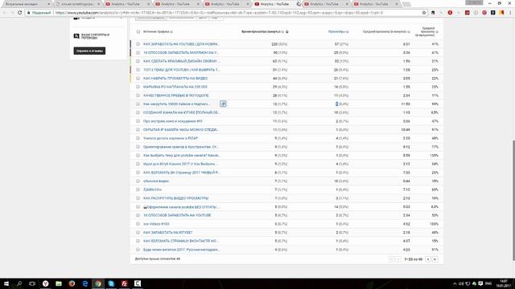Image resolution: width=515 pixels, height=289 pixels.
Task: Check the 'обычное видео' row checkbox
Action: pyautogui.click(x=138, y=181)
